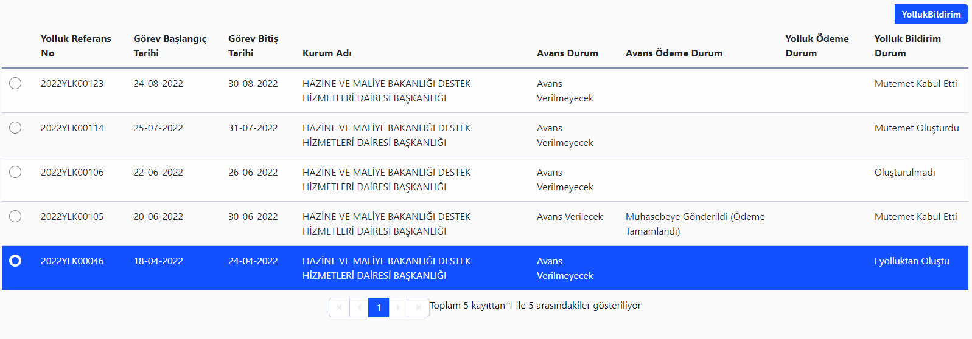Select radio button for 2022YLK00106
Viewport: 972px width, 339px height.
[x=15, y=172]
